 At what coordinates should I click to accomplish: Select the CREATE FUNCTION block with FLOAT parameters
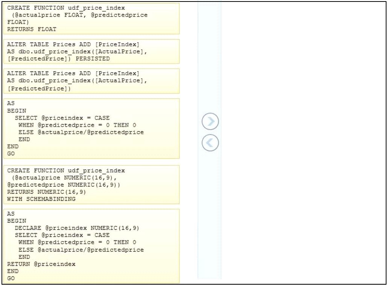coord(91,18)
